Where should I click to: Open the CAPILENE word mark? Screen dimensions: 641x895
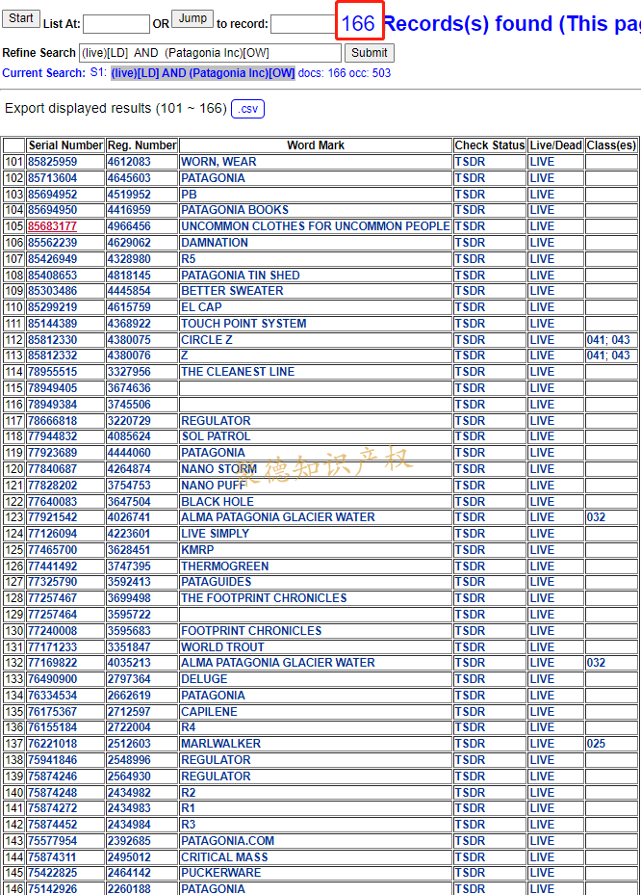(209, 712)
